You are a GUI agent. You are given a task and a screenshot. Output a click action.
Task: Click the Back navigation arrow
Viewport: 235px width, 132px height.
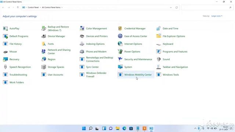(x=3, y=7)
